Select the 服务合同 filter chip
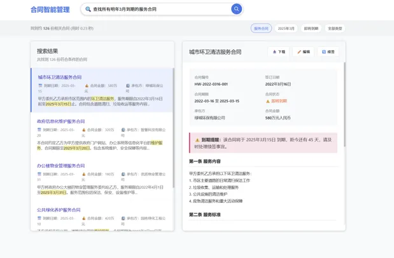 (261, 29)
